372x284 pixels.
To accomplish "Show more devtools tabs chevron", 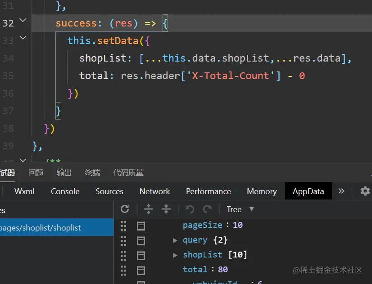I will pos(341,191).
